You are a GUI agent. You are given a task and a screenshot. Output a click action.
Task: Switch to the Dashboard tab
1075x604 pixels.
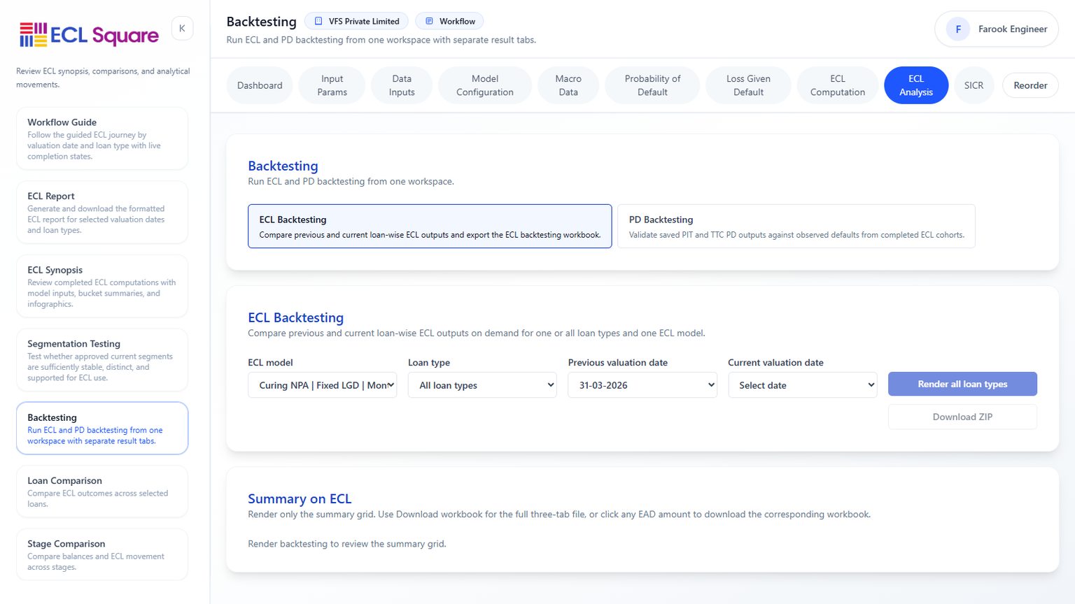point(260,85)
